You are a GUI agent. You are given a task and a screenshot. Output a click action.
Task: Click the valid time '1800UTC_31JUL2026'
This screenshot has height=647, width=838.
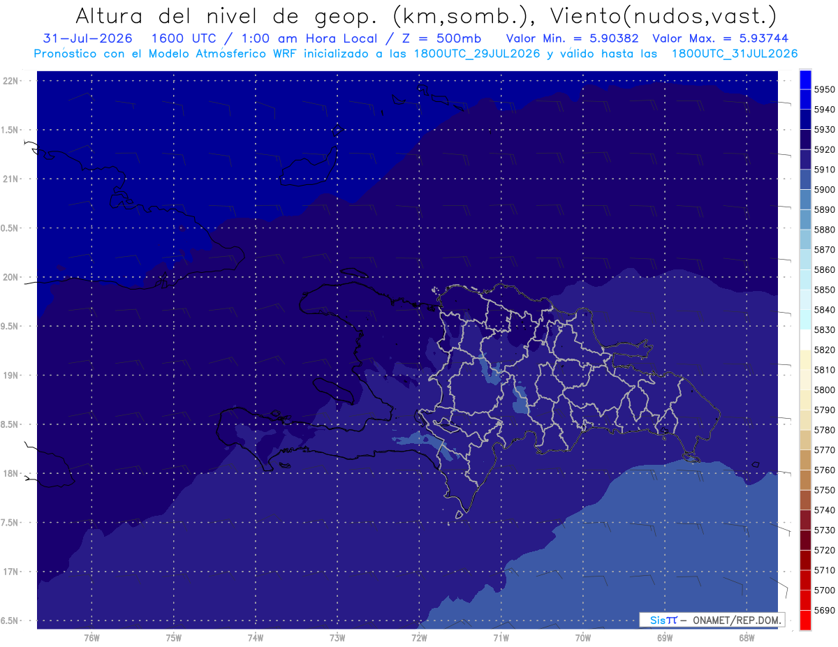point(735,54)
